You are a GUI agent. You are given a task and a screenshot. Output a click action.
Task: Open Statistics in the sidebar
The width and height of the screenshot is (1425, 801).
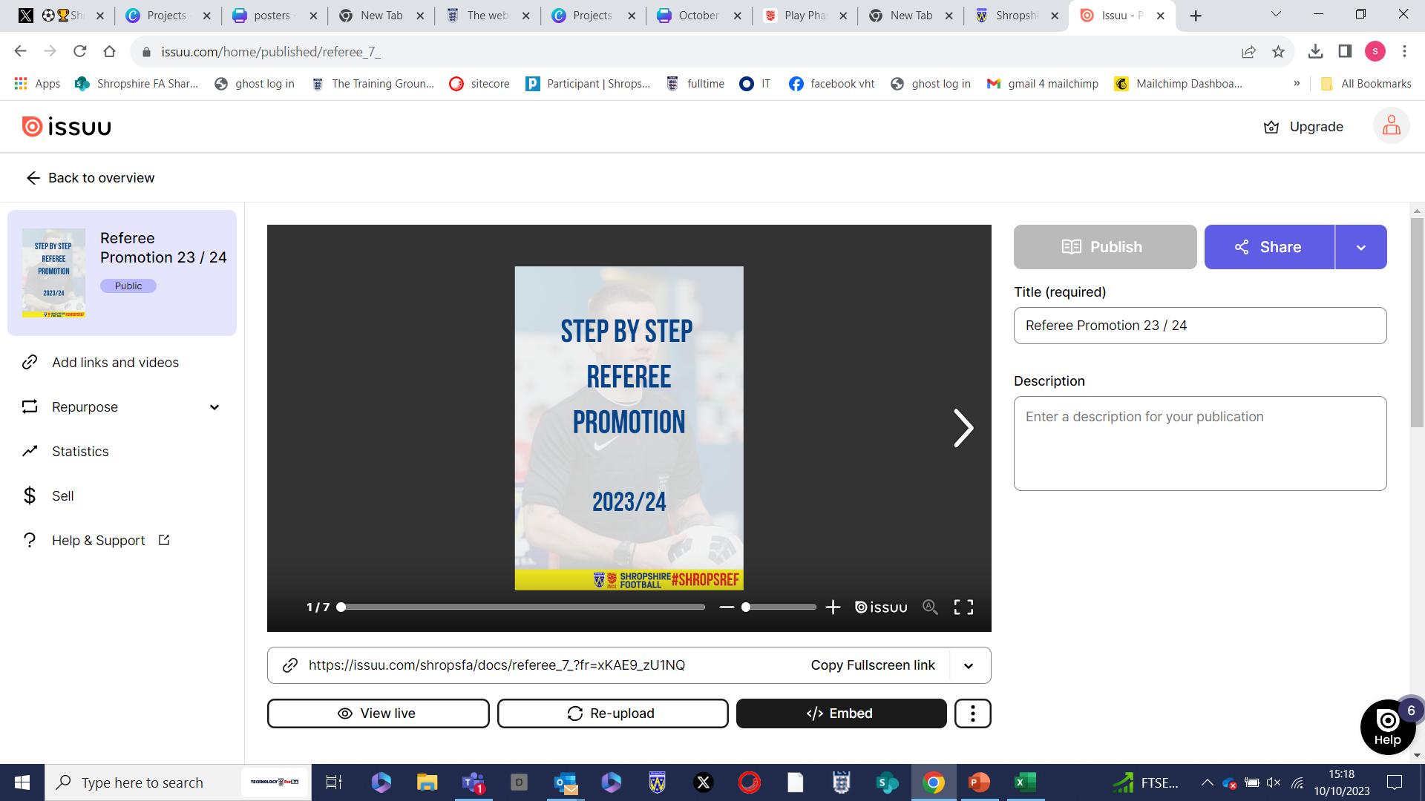[80, 452]
